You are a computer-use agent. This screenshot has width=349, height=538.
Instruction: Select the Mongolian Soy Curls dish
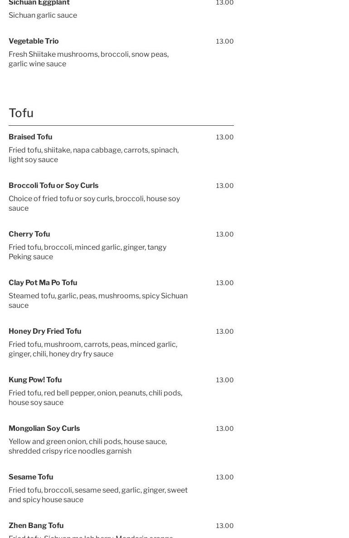tap(44, 428)
